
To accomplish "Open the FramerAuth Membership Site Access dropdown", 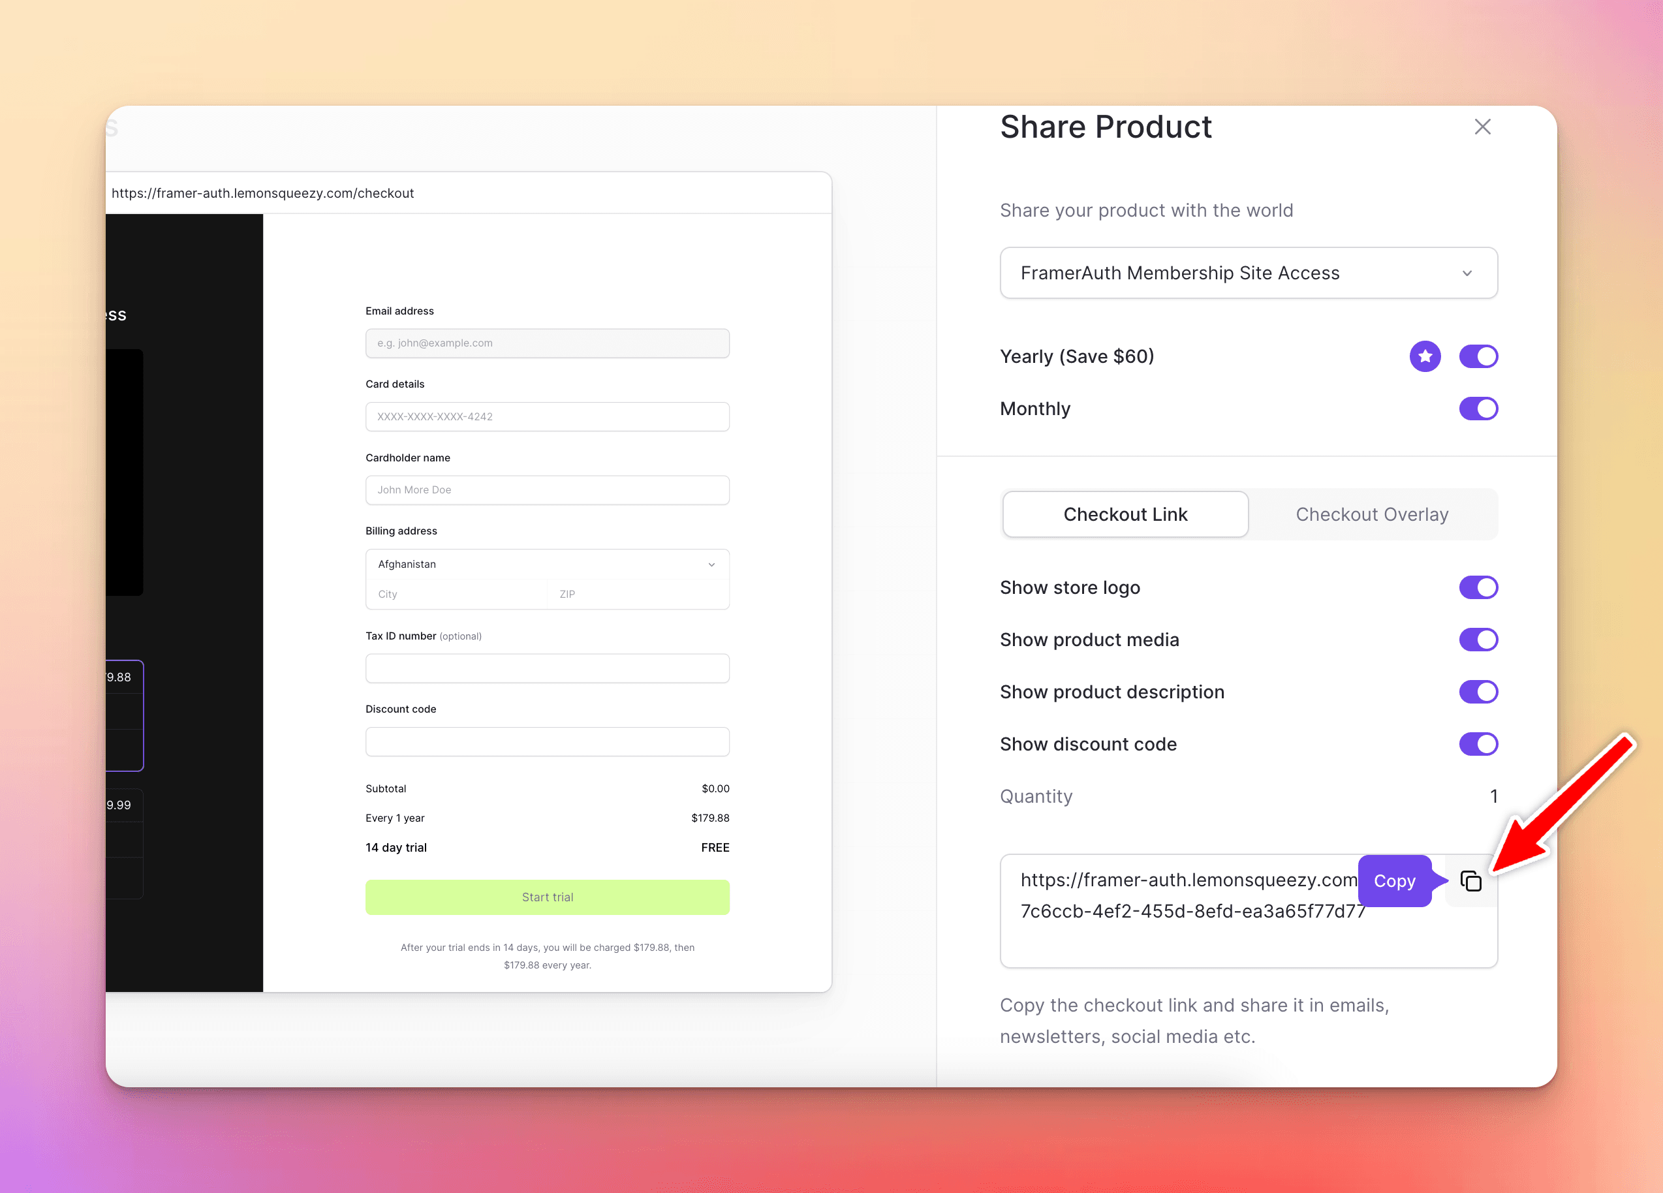I will click(x=1248, y=273).
